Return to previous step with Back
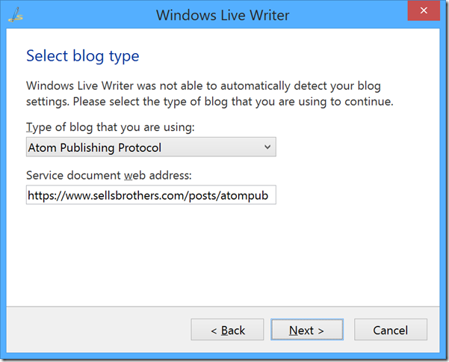Image resolution: width=449 pixels, height=362 pixels. 227,330
